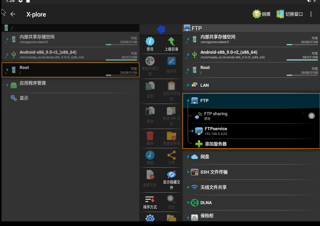Viewport: 320px width, 226px height.
Task: Toggle the settings gear next to 显示
Action: (x=13, y=98)
